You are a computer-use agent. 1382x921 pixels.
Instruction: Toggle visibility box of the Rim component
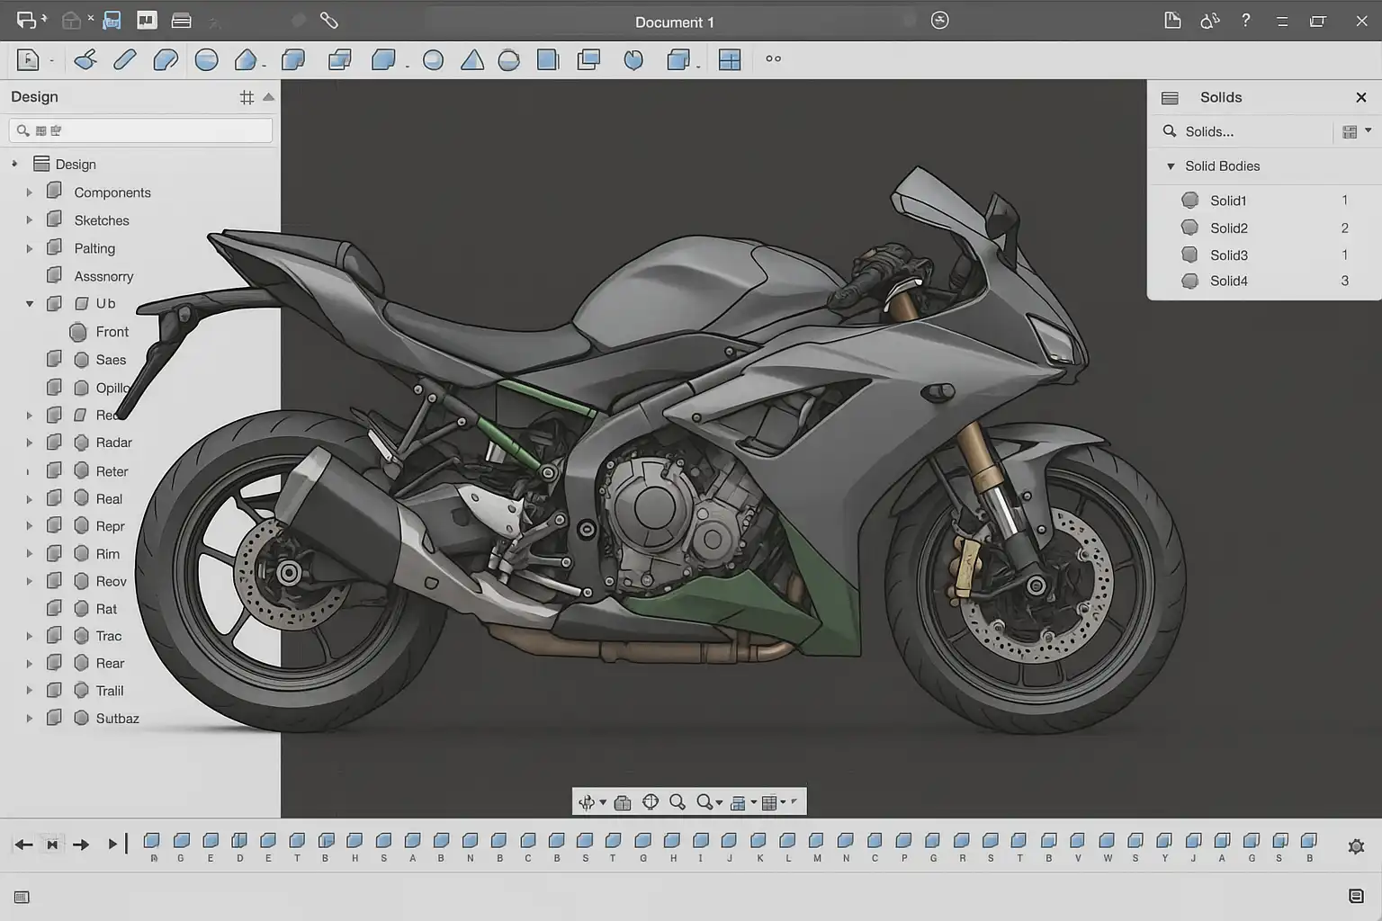point(54,553)
